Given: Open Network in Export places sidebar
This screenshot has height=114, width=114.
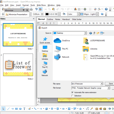Looking at the screenshot, I should [45, 73].
